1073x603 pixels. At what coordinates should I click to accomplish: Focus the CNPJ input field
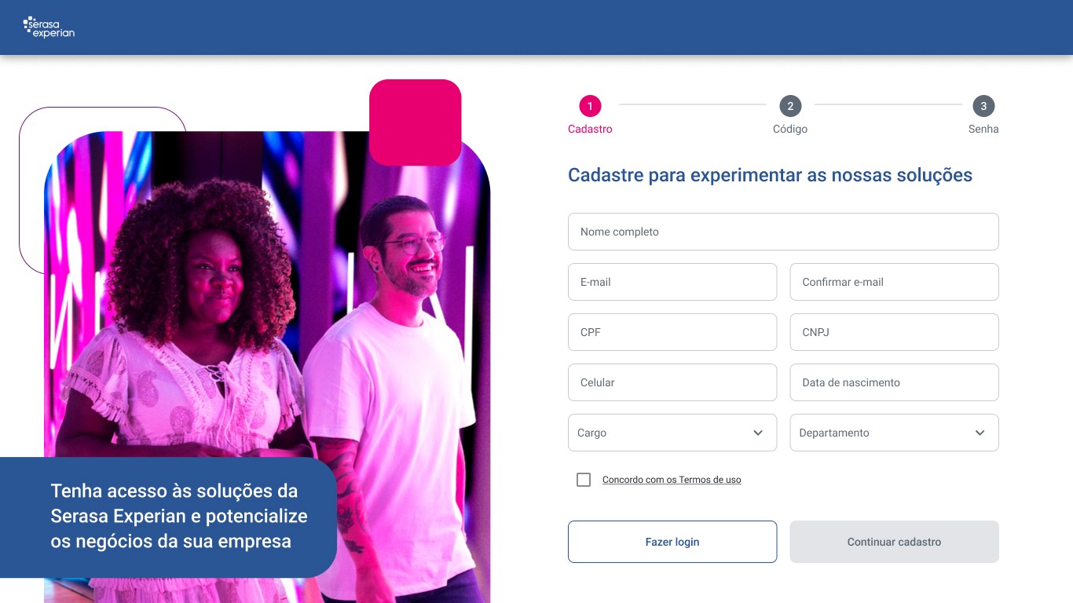pos(894,332)
